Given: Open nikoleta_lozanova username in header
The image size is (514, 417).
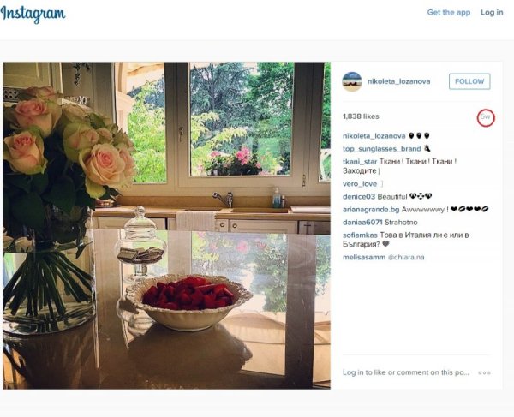Looking at the screenshot, I should (x=398, y=81).
